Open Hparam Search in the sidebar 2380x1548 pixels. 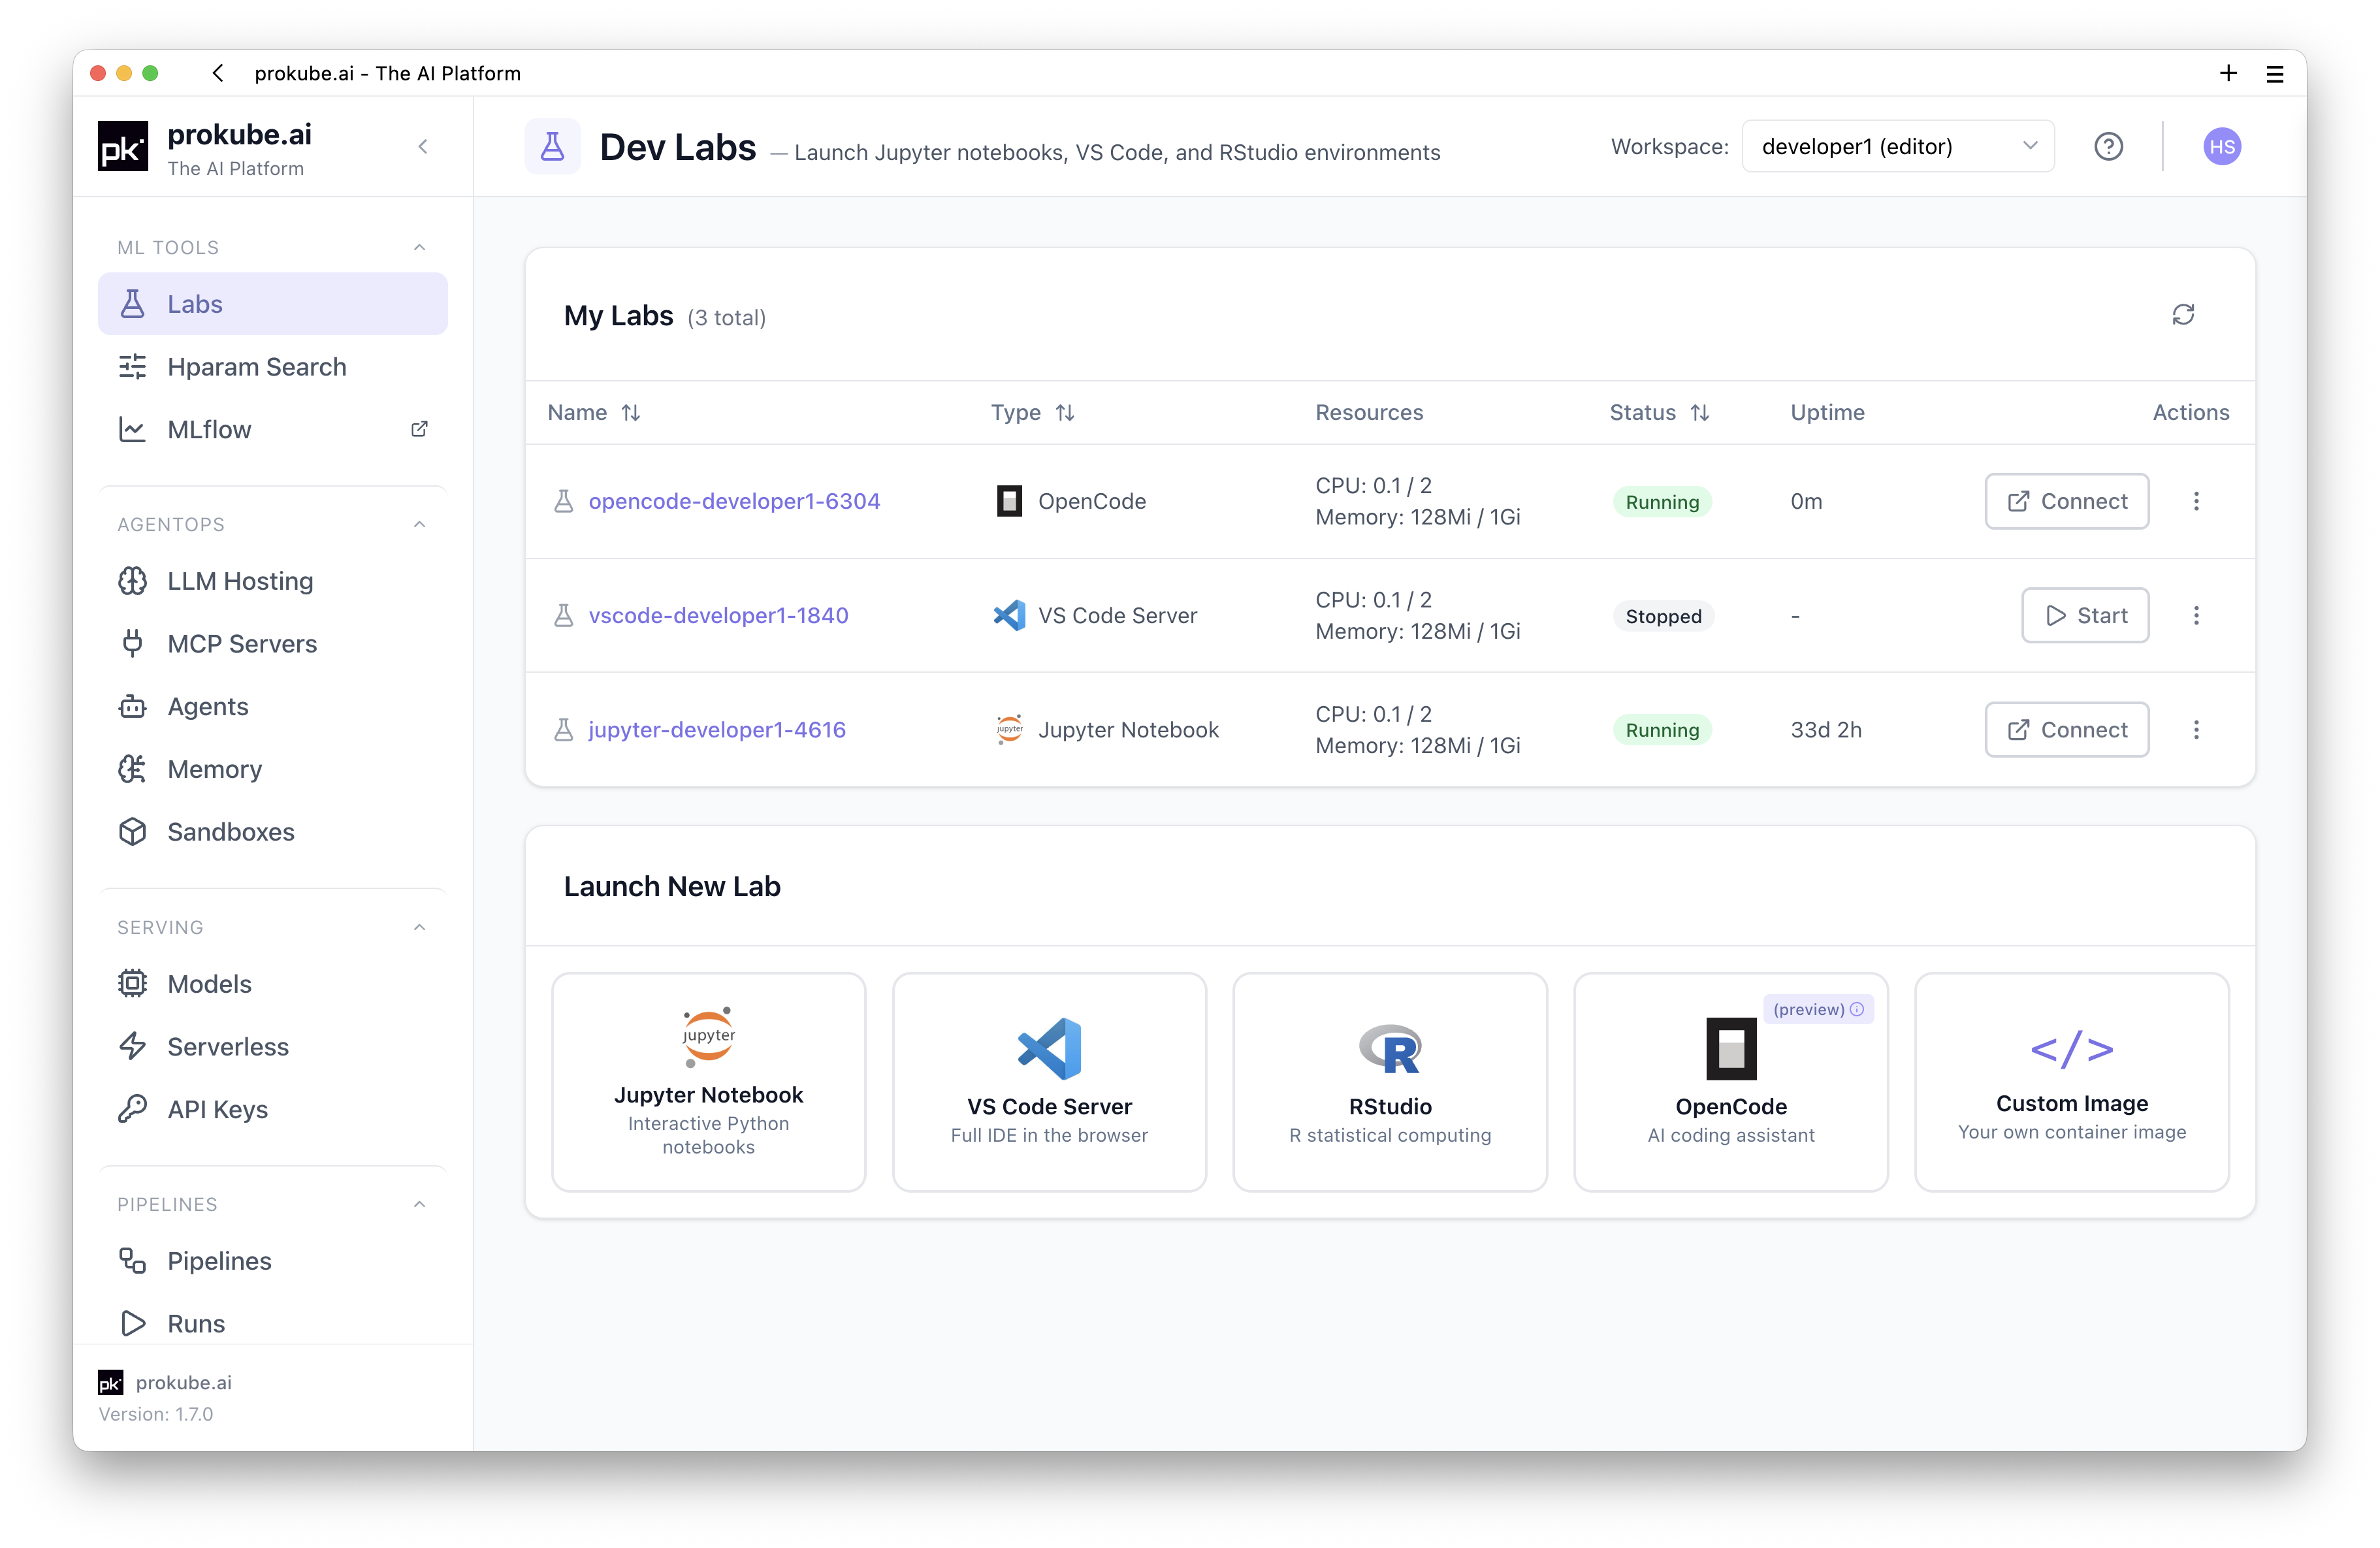pyautogui.click(x=272, y=367)
